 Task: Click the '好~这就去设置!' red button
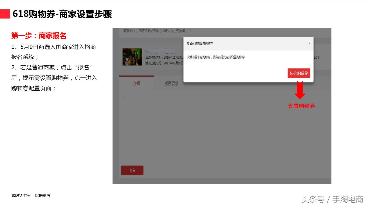pos(299,73)
